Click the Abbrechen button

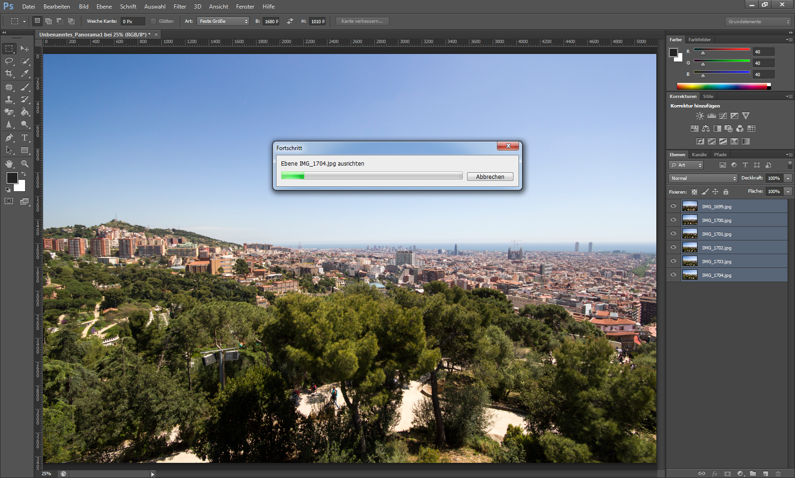[x=490, y=177]
